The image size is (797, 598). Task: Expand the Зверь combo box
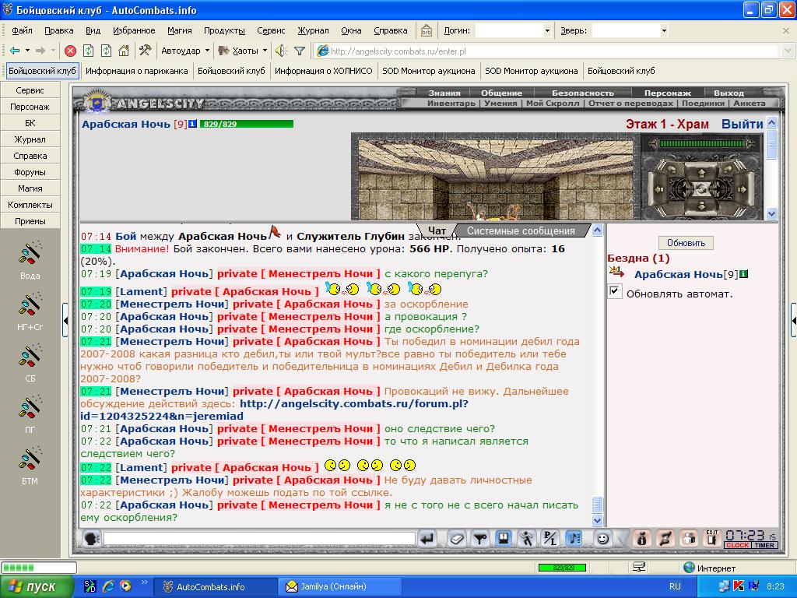tap(664, 30)
